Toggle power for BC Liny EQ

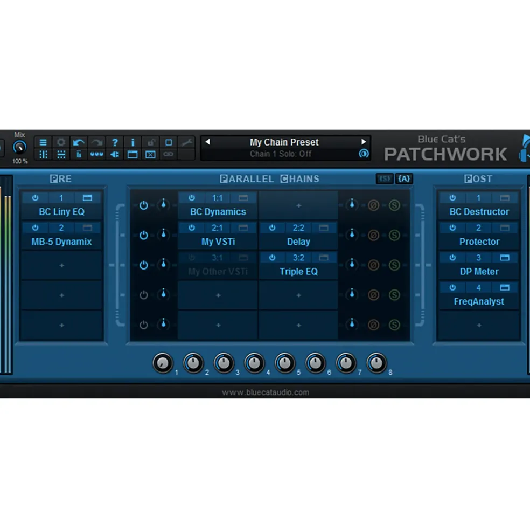tap(35, 198)
